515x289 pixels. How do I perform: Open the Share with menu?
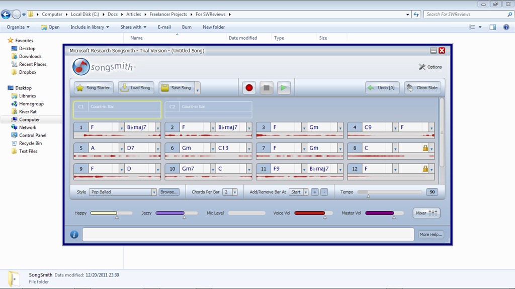pos(133,27)
